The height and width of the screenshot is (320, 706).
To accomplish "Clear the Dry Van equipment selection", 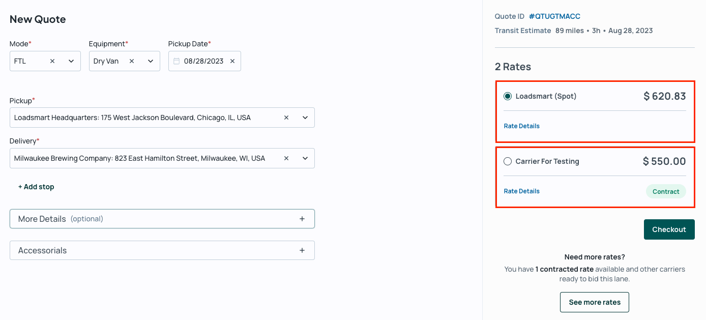I will click(132, 61).
